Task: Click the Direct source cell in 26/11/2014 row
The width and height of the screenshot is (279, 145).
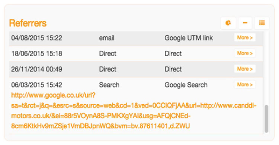Action: click(173, 69)
